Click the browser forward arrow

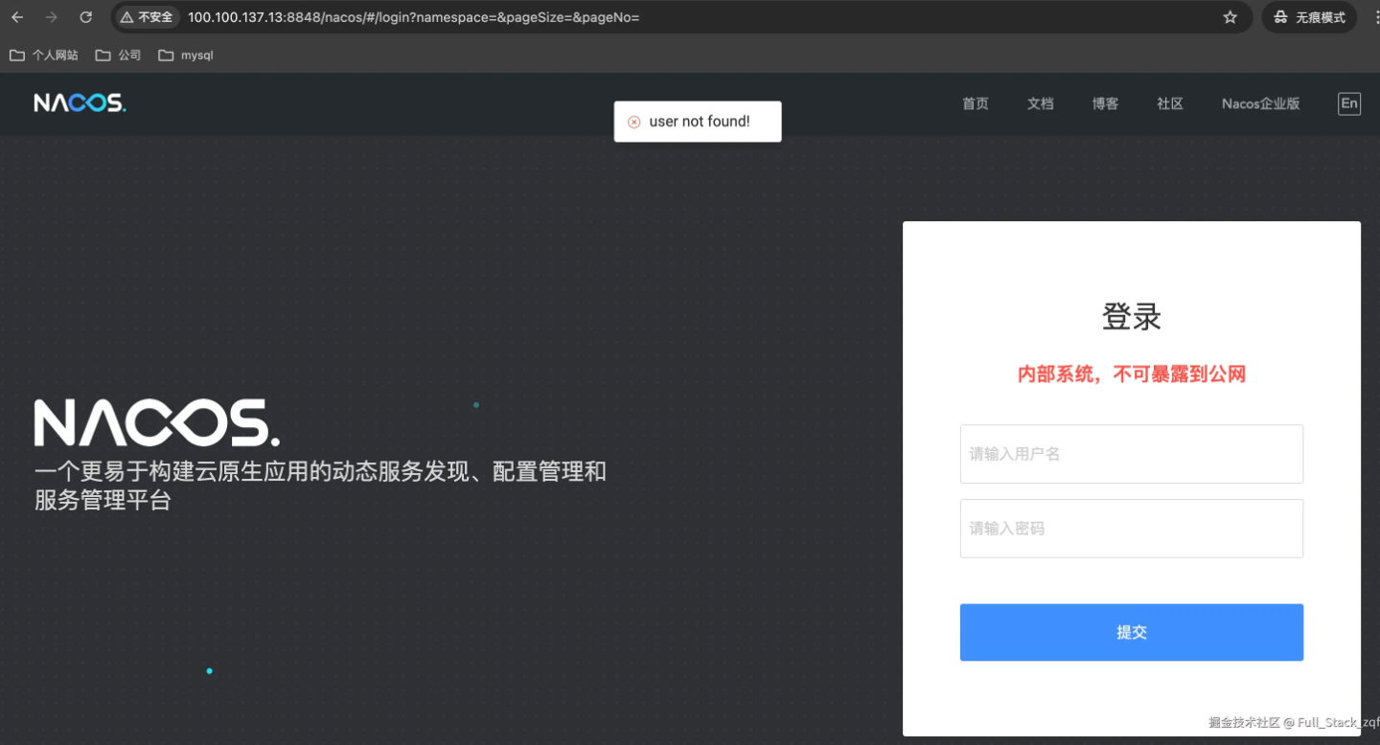click(52, 17)
